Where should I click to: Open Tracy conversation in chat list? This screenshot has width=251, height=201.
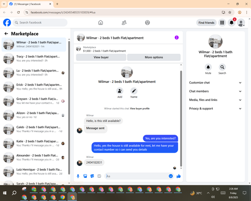click(34, 59)
